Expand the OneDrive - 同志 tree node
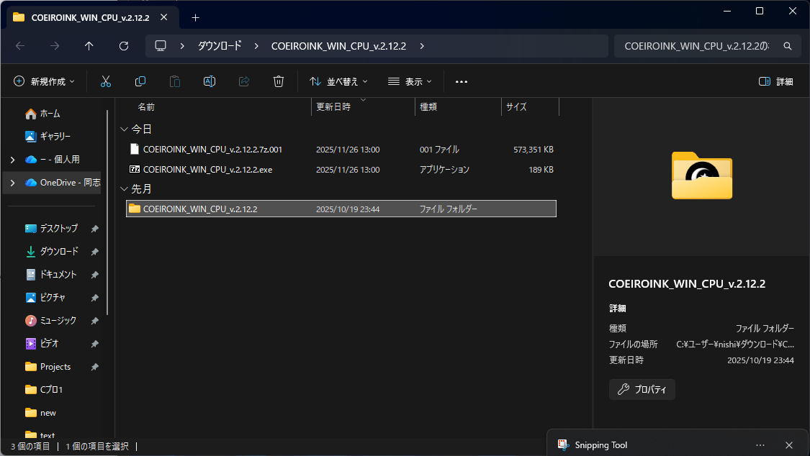 (12, 183)
